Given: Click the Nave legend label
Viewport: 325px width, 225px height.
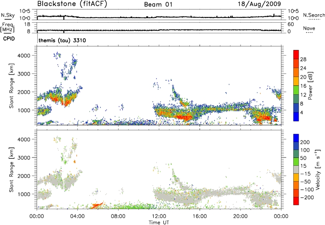Looking at the screenshot, I should pyautogui.click(x=309, y=28).
